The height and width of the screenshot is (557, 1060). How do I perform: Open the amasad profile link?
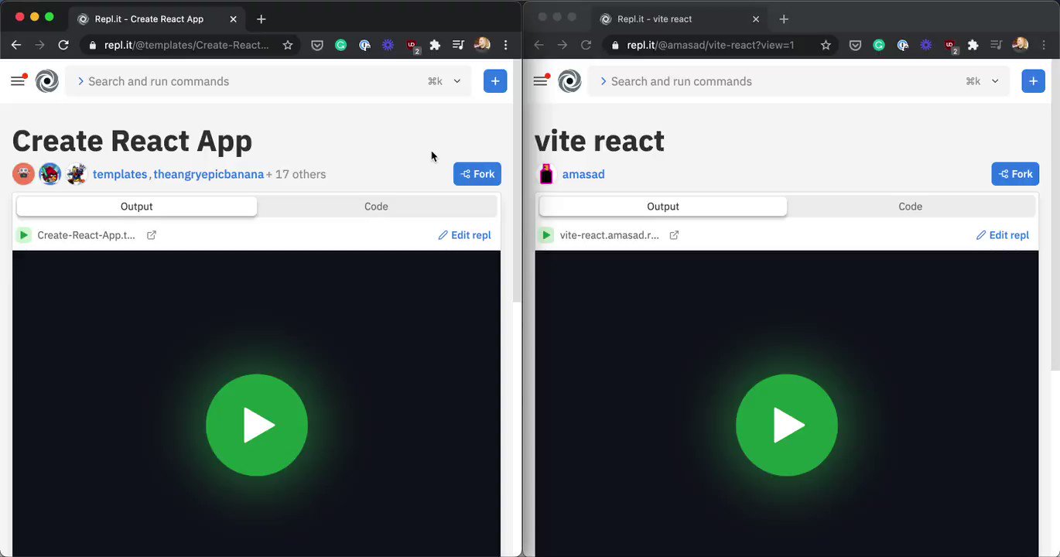point(583,174)
